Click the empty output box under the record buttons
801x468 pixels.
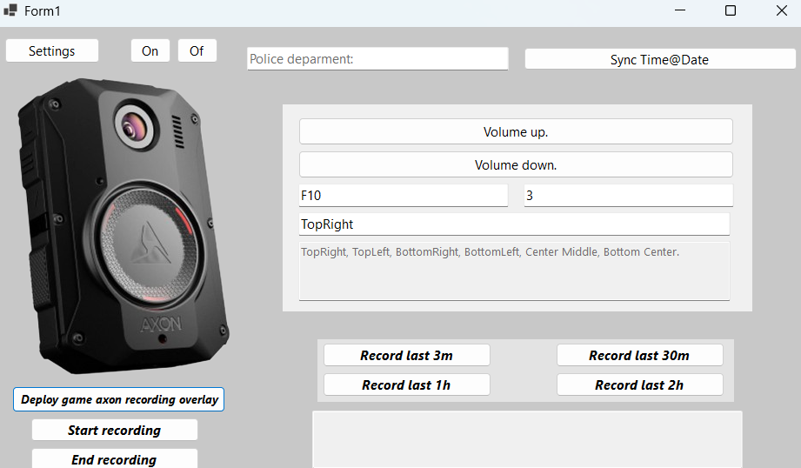(527, 439)
